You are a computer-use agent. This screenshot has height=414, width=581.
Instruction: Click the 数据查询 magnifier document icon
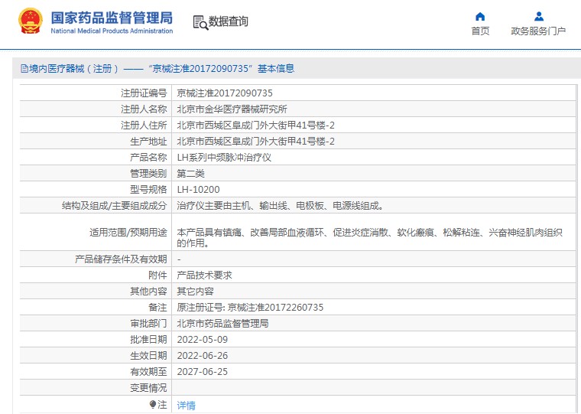(x=200, y=22)
